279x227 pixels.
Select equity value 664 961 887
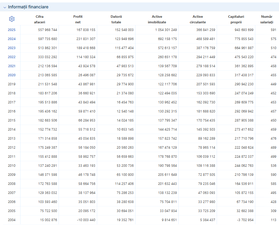[244, 48]
